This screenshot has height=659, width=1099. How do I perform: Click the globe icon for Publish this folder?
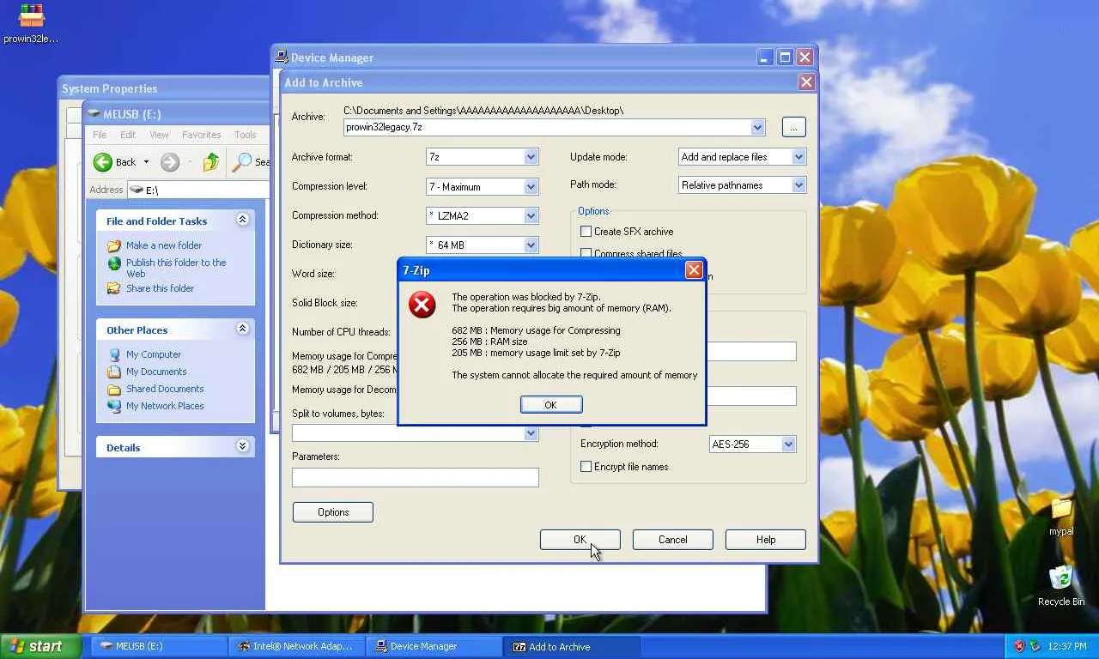[114, 263]
